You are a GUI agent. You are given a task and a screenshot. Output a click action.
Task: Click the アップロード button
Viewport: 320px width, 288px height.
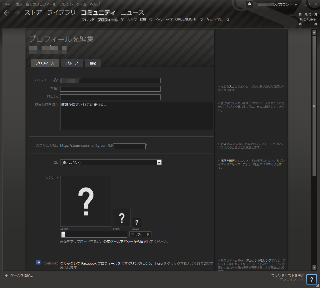click(x=140, y=234)
